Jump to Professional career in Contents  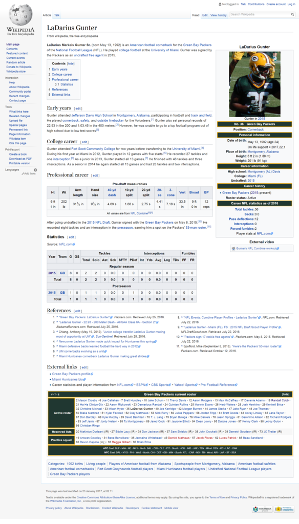click(x=65, y=79)
